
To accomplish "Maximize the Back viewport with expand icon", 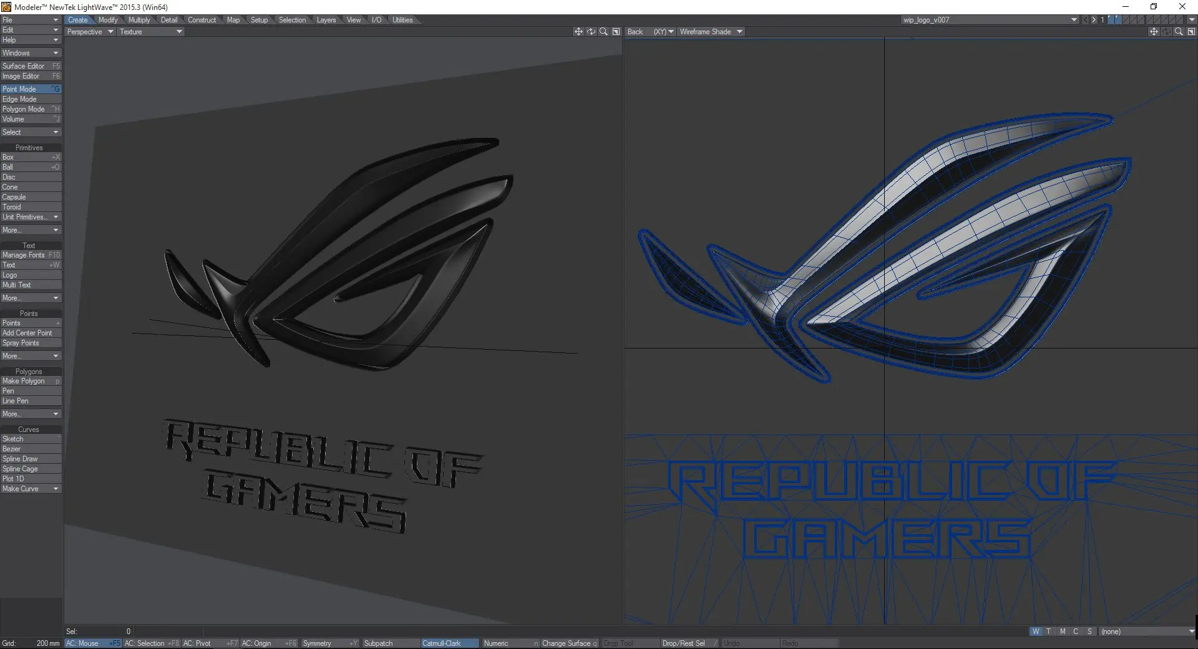I will [x=1191, y=31].
